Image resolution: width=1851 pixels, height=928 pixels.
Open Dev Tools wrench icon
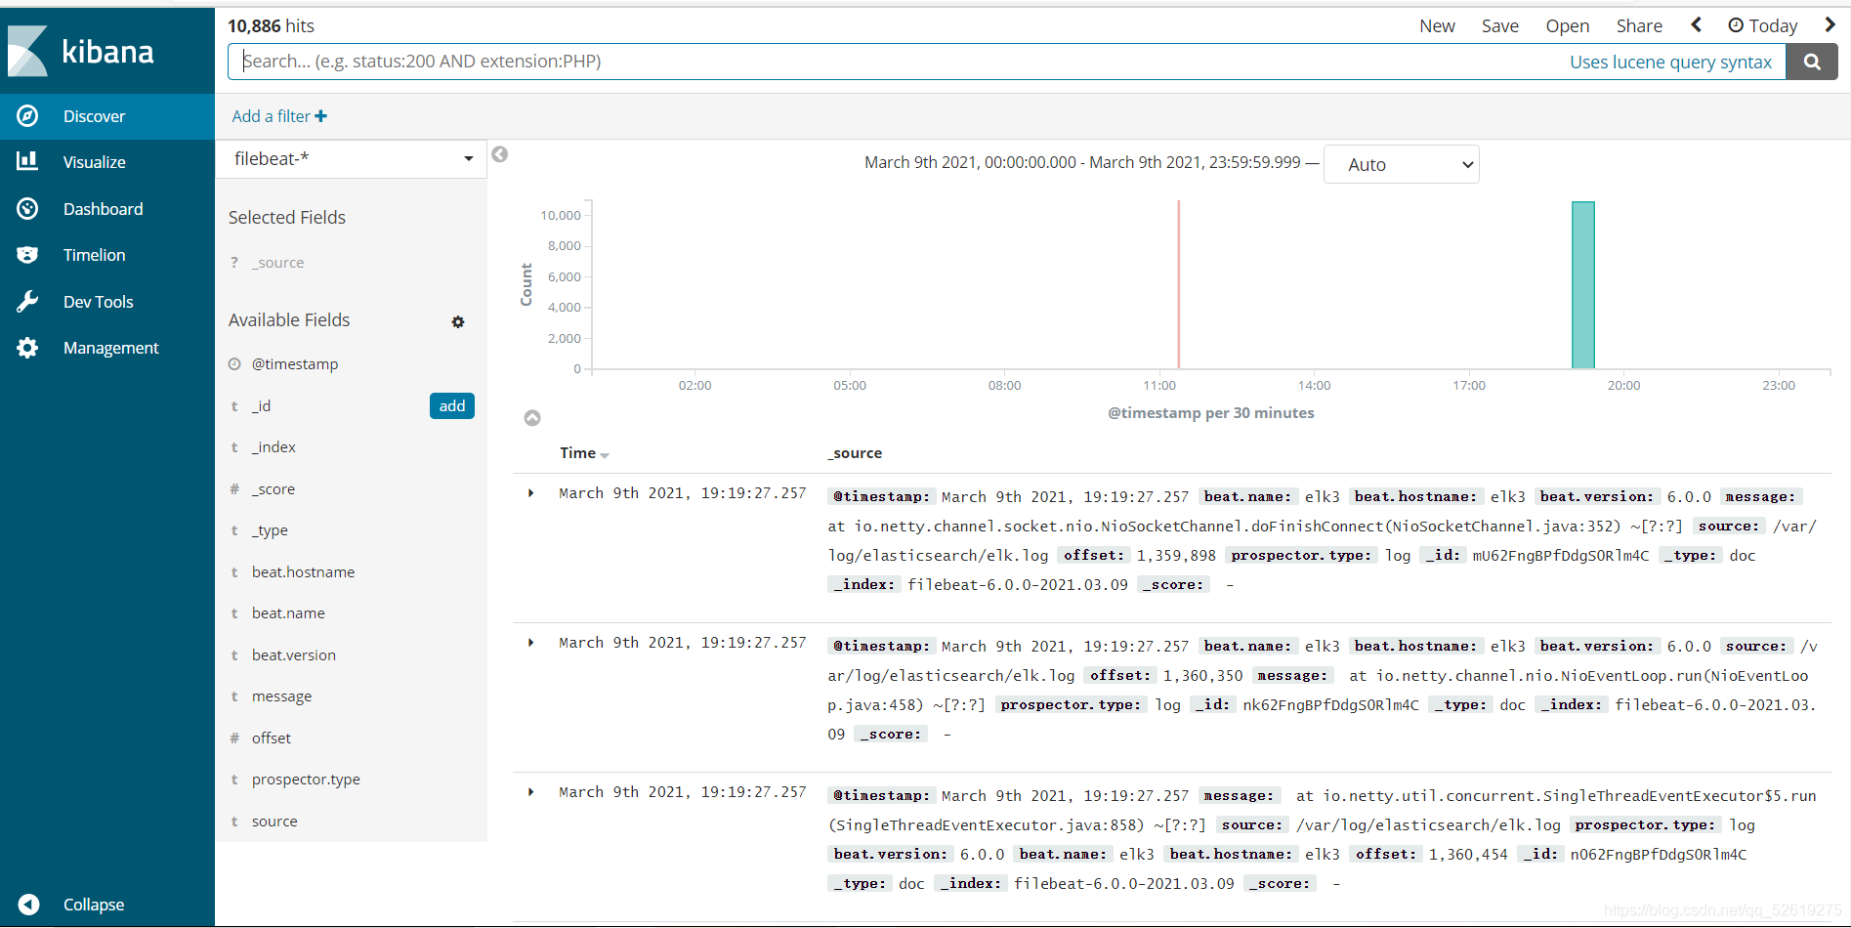coord(27,301)
